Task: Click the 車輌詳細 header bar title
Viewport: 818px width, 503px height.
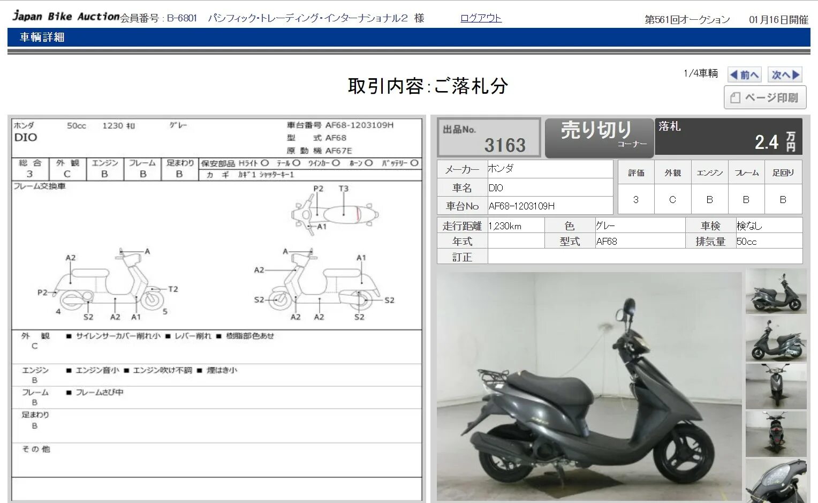Action: coord(42,37)
